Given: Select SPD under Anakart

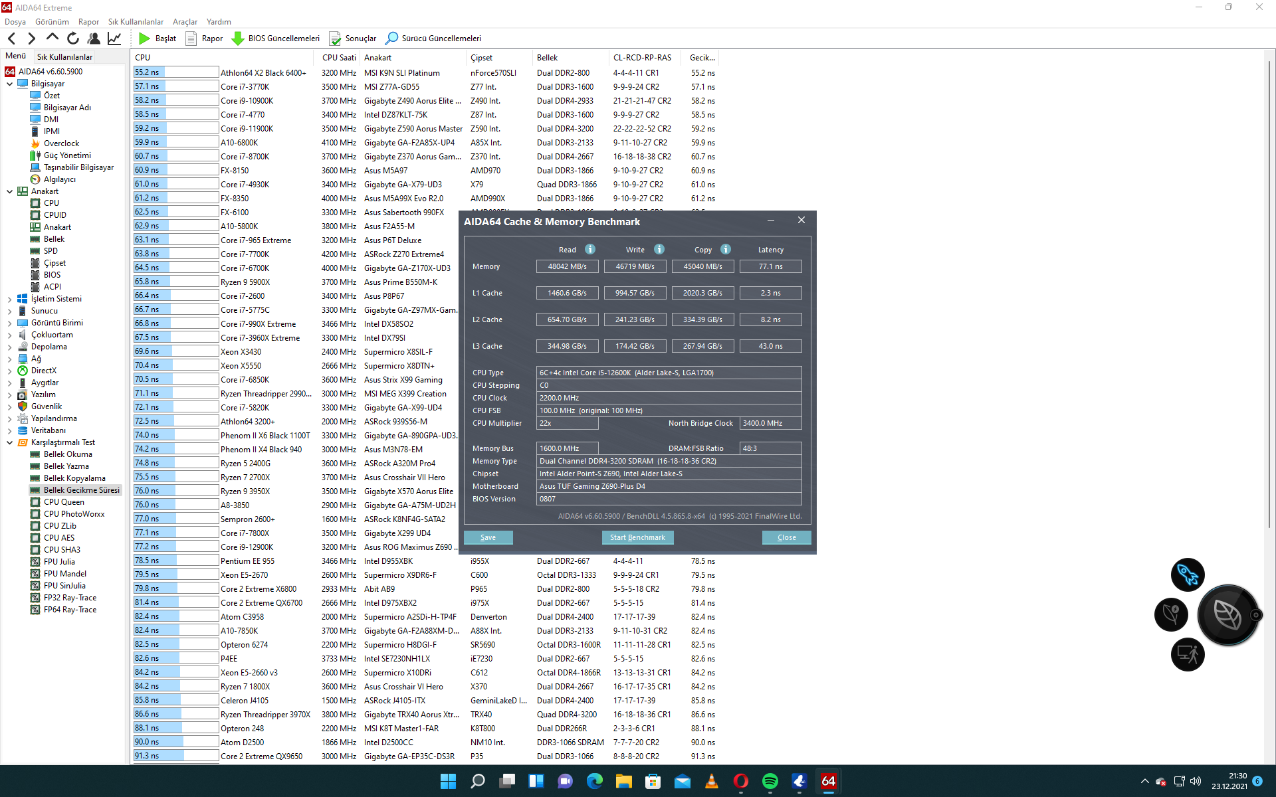Looking at the screenshot, I should [51, 251].
